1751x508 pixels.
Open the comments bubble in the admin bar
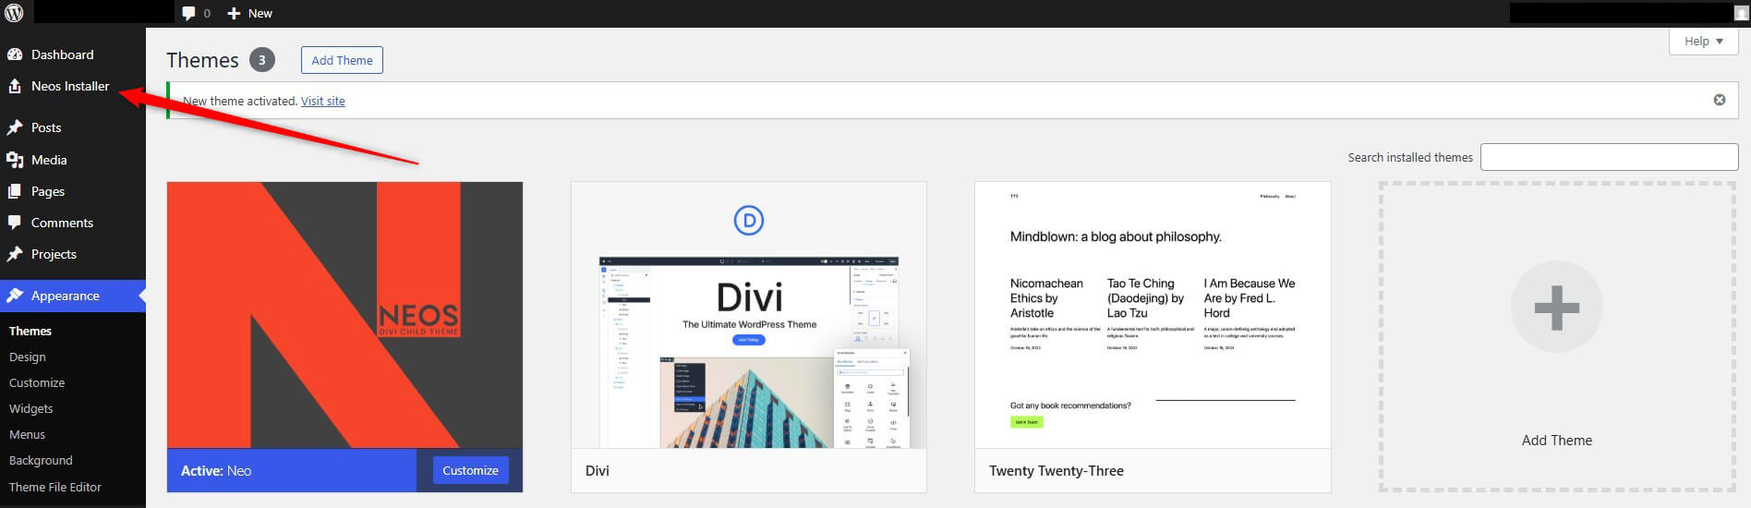pyautogui.click(x=188, y=13)
